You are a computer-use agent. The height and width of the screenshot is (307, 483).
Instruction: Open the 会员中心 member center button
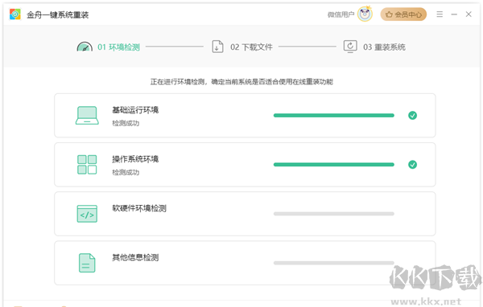pyautogui.click(x=403, y=14)
